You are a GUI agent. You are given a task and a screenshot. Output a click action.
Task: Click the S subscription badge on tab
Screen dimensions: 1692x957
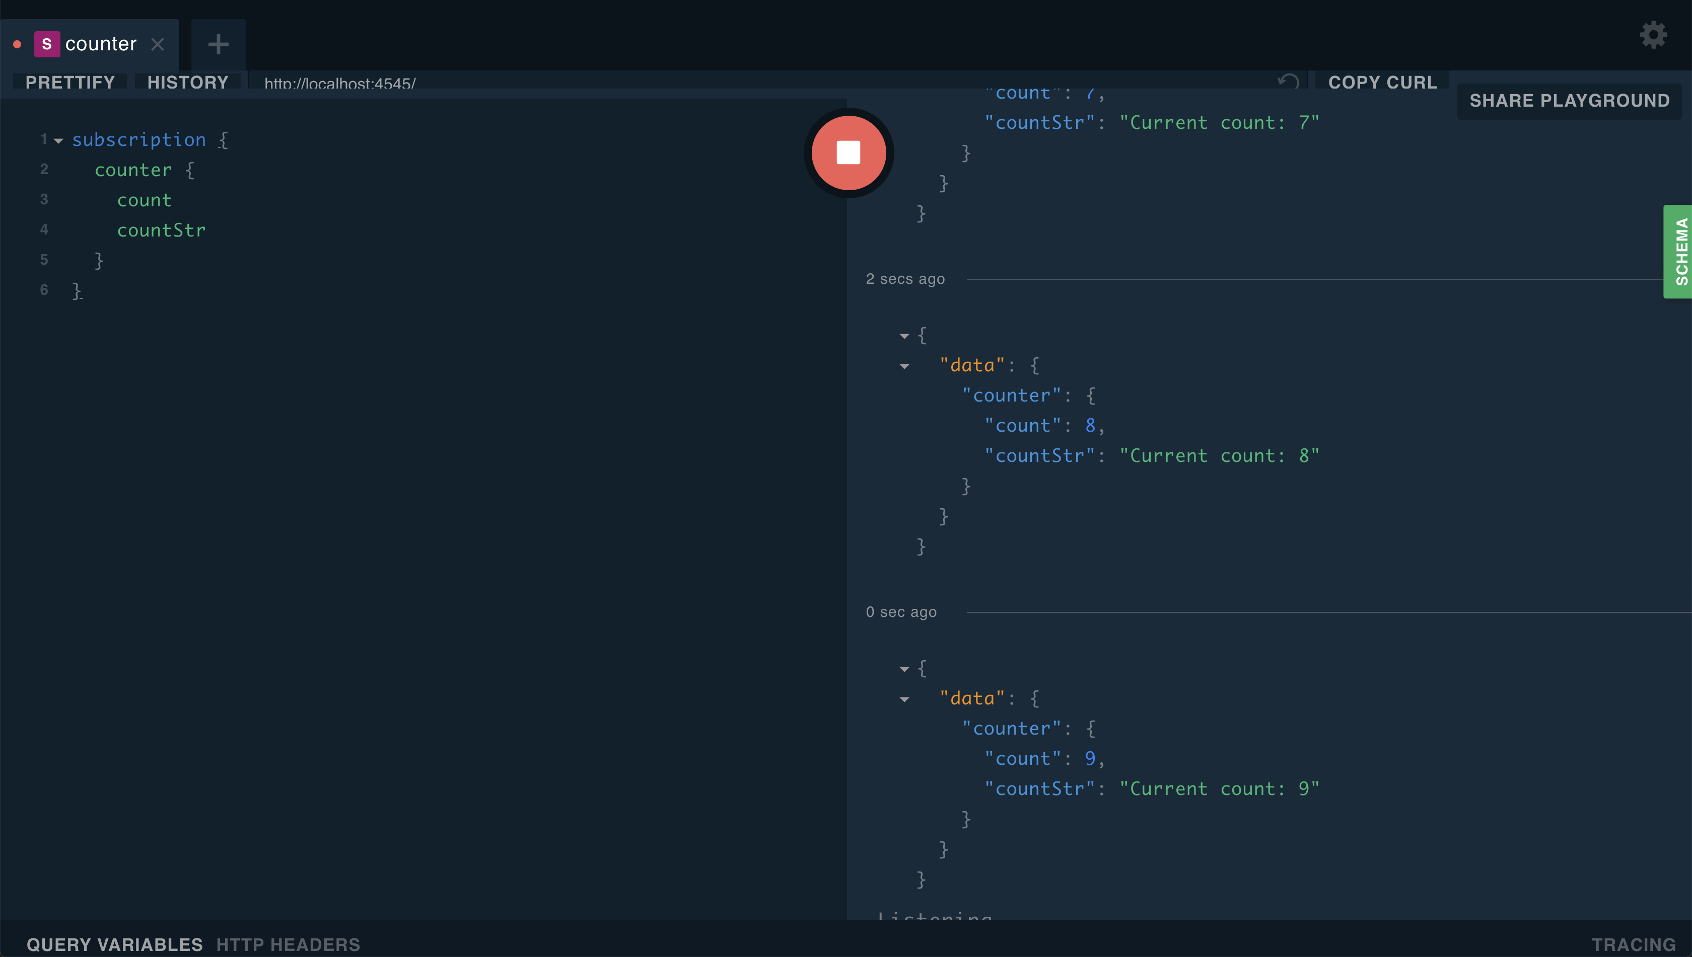tap(47, 44)
